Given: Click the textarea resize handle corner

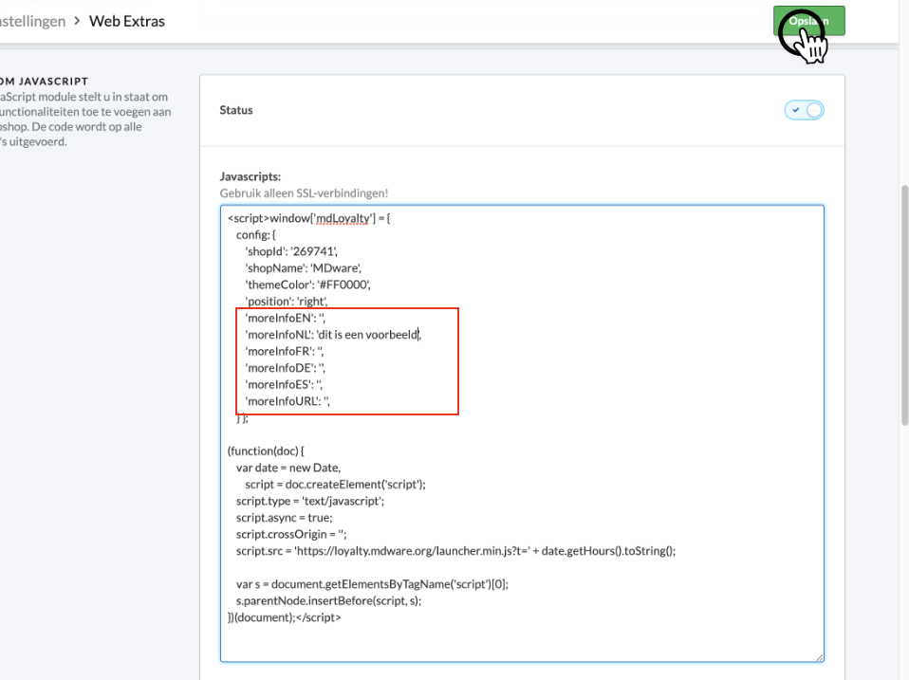Looking at the screenshot, I should (819, 657).
